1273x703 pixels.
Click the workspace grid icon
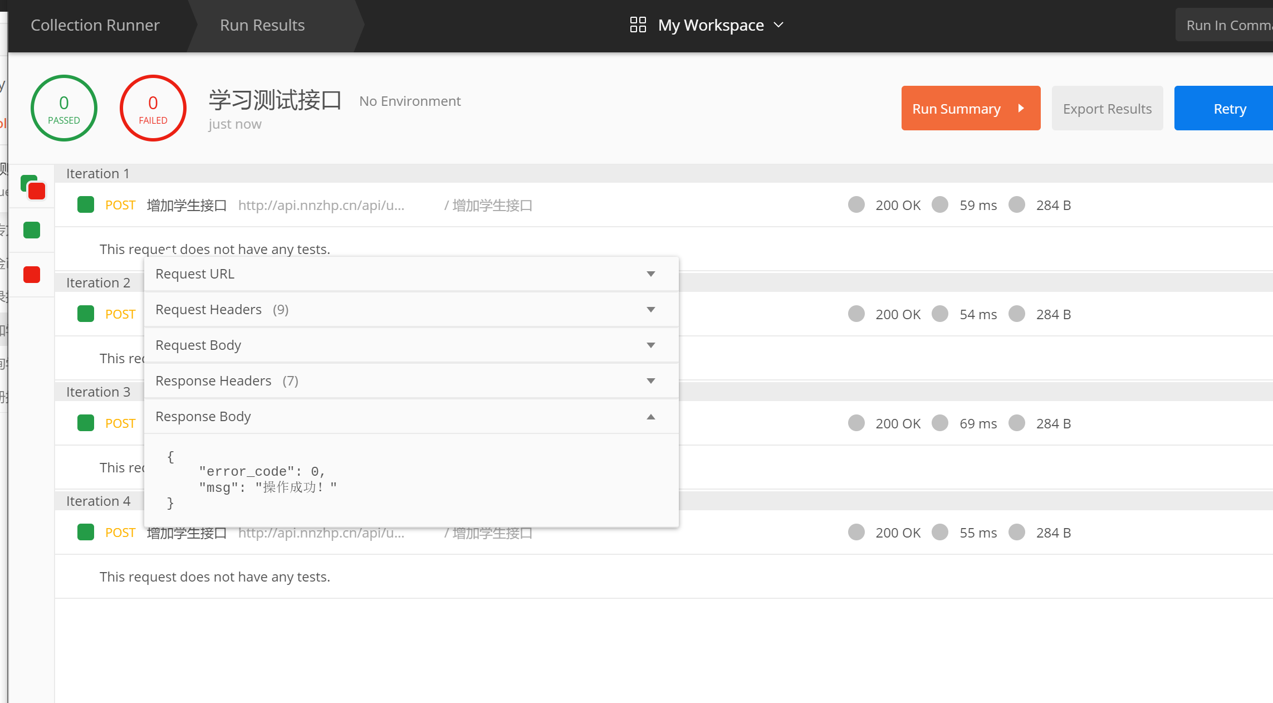click(x=638, y=25)
